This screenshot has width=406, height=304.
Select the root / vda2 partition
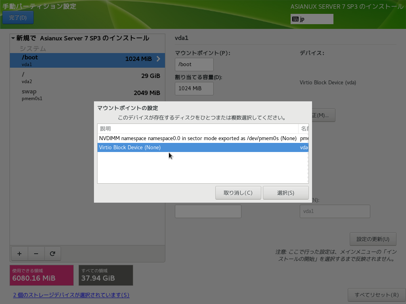pyautogui.click(x=79, y=77)
